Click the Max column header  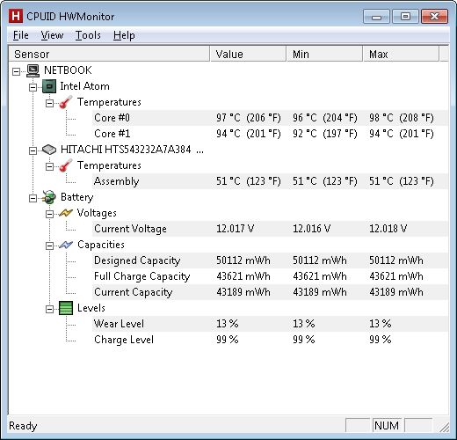[x=401, y=54]
